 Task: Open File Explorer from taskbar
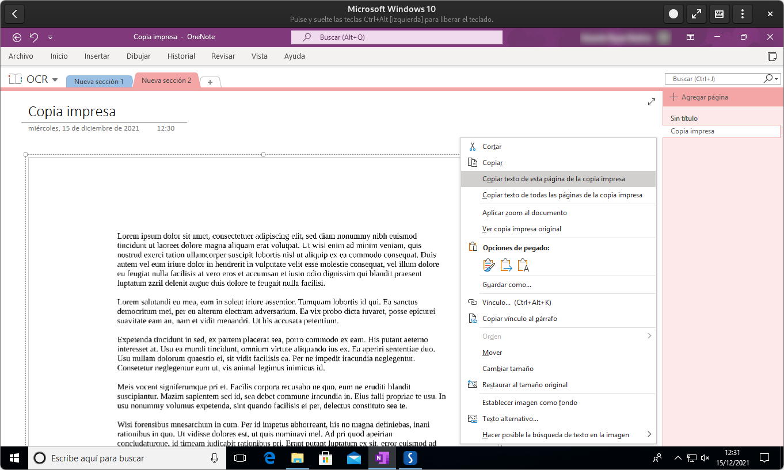[x=297, y=458]
